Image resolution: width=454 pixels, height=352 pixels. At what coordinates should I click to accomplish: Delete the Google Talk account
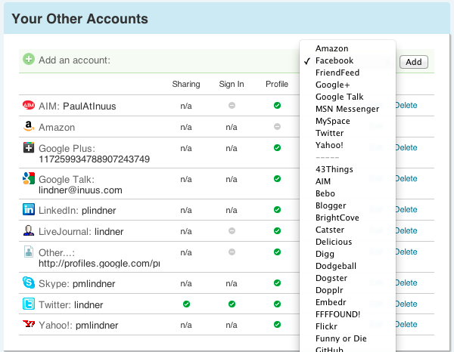pyautogui.click(x=406, y=178)
